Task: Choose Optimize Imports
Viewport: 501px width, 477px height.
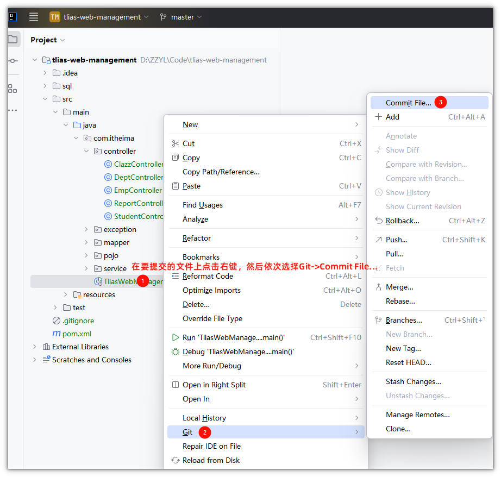Action: [x=266, y=290]
